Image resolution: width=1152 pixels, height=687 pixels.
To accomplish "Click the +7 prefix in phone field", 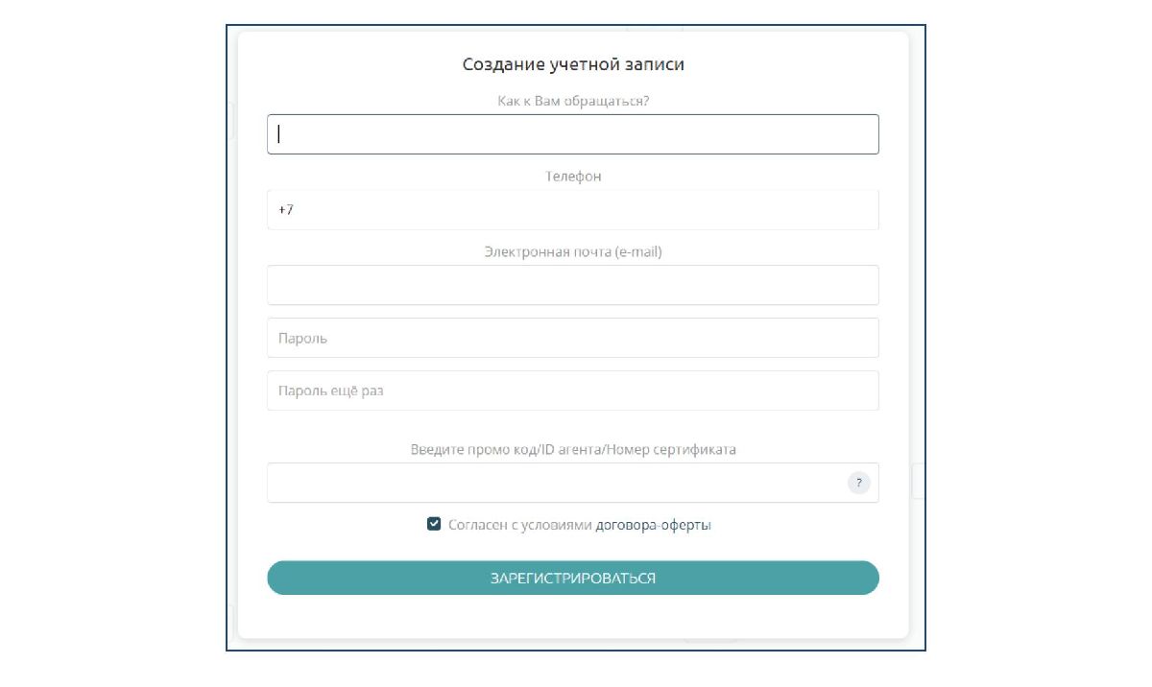I will coord(285,209).
